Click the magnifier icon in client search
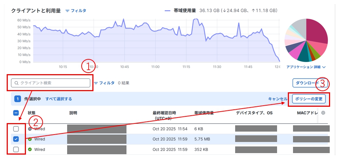This screenshot has height=162, width=339. (x=16, y=83)
